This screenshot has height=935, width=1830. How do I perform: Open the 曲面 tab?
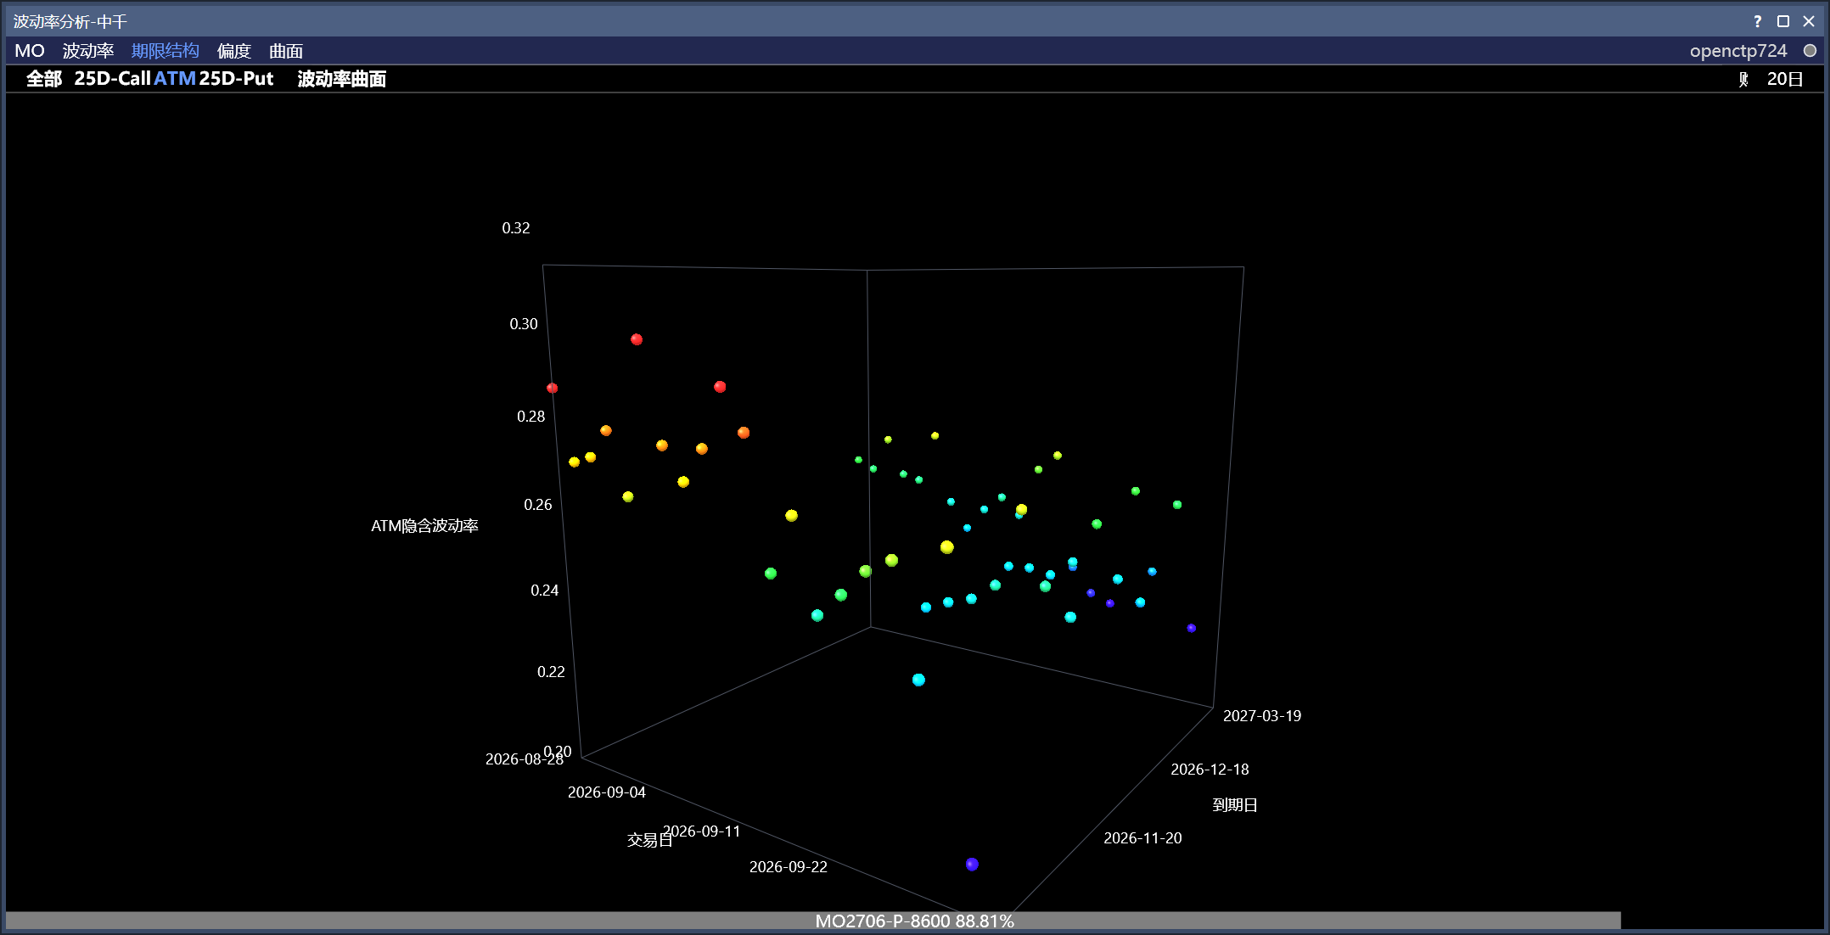pyautogui.click(x=286, y=51)
